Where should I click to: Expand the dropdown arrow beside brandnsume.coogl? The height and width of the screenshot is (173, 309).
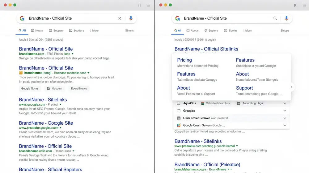tap(88, 73)
